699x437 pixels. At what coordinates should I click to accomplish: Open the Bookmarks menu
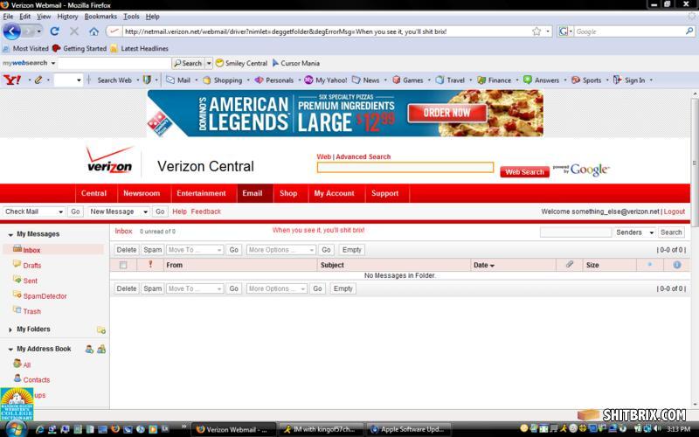pos(100,17)
